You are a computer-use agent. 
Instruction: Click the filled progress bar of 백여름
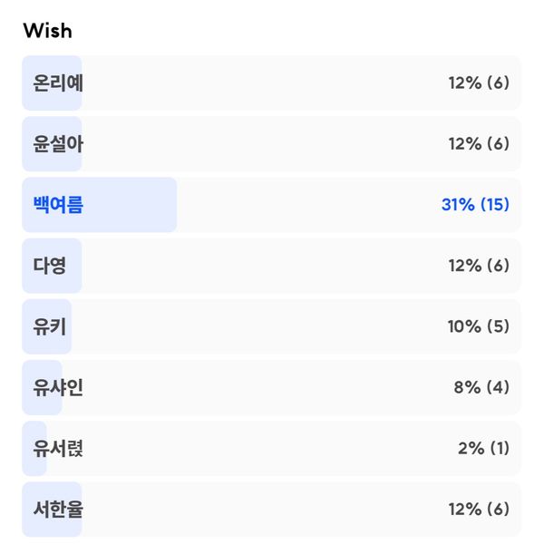pos(99,205)
